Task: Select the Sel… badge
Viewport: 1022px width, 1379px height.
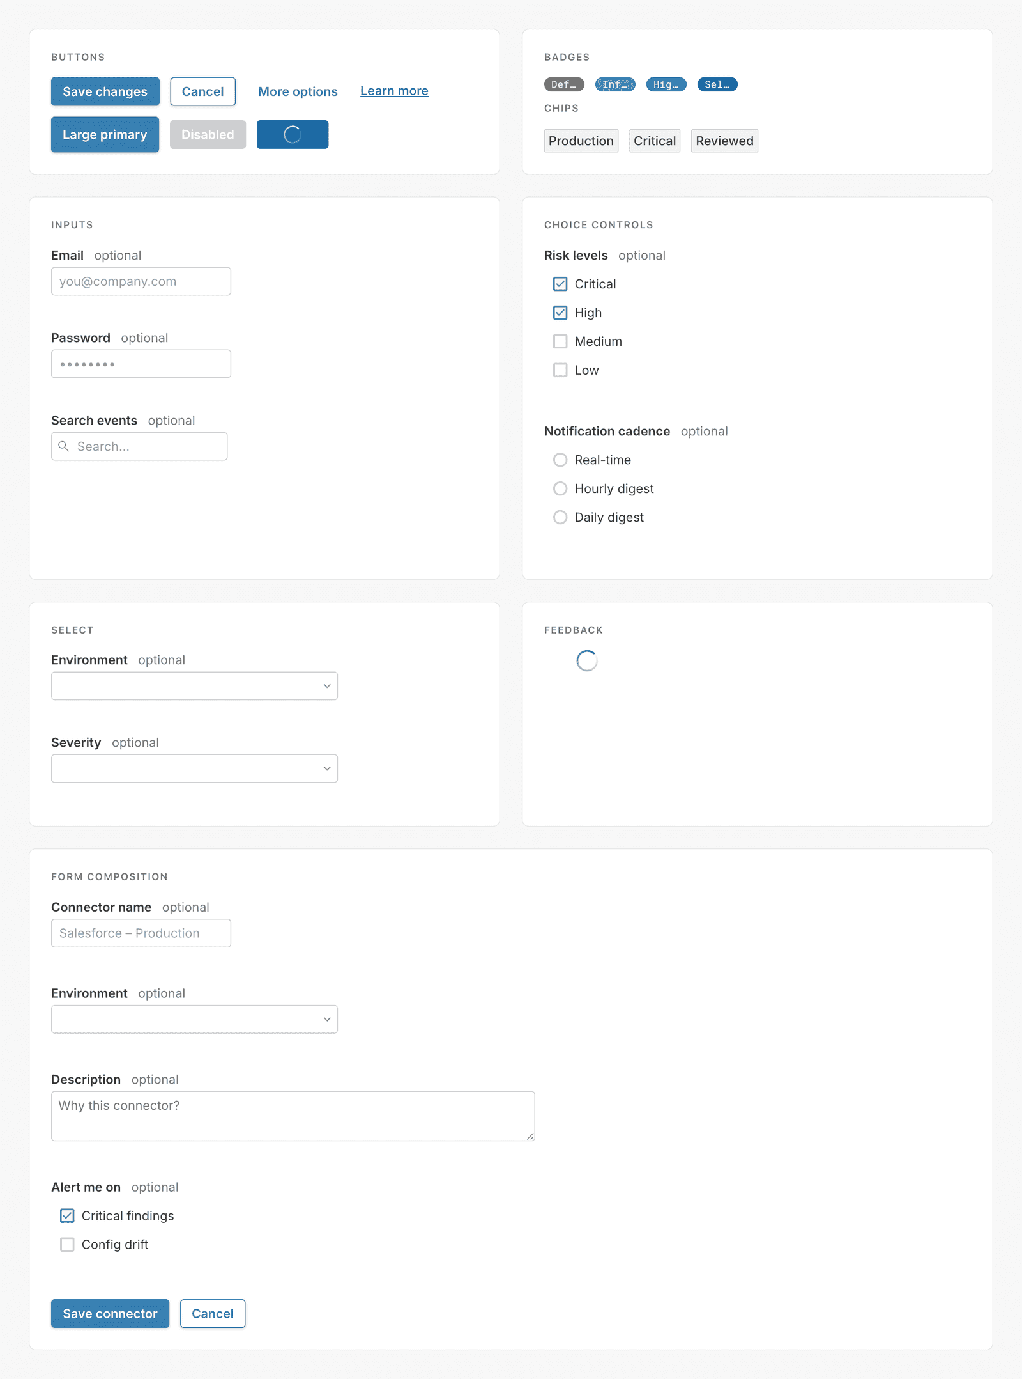Action: pyautogui.click(x=717, y=84)
